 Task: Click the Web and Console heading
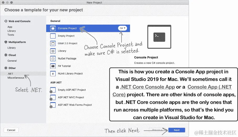(19, 21)
